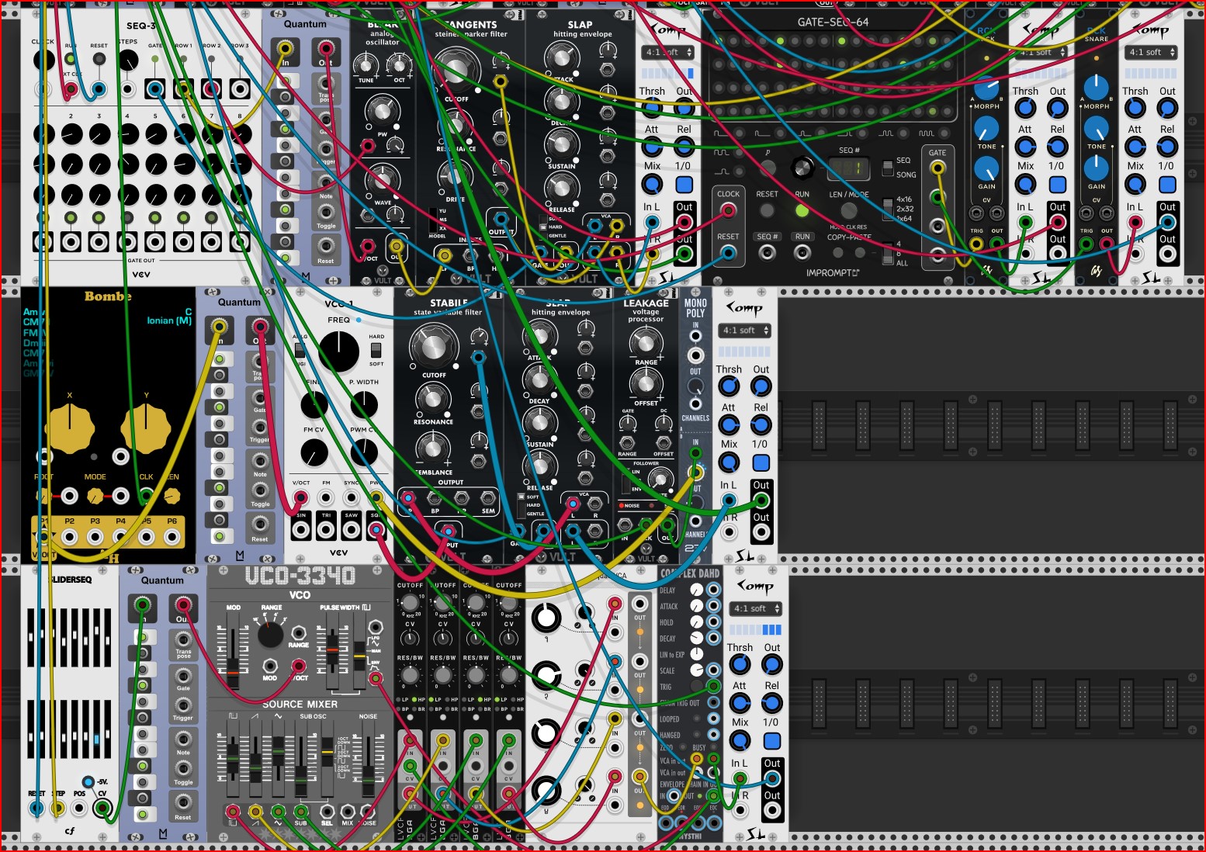
Task: Toggle the SEQ/SONG switch on GATE-SEQ-64
Action: click(x=888, y=167)
